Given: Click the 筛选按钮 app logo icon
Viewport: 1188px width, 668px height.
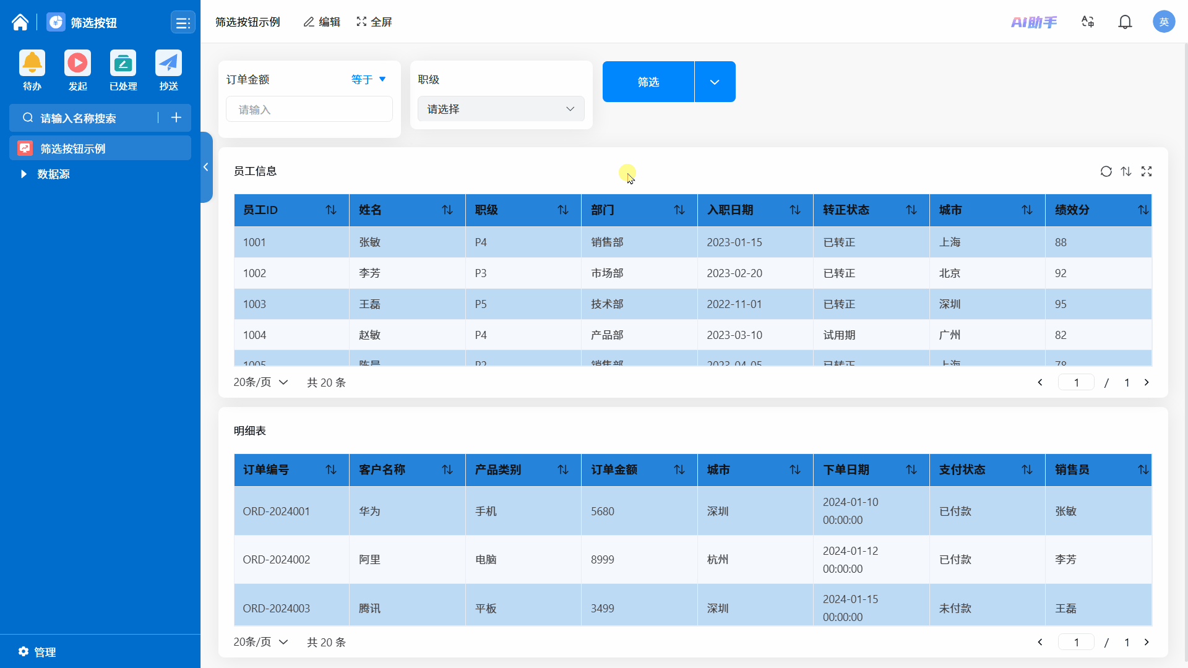Looking at the screenshot, I should point(56,22).
